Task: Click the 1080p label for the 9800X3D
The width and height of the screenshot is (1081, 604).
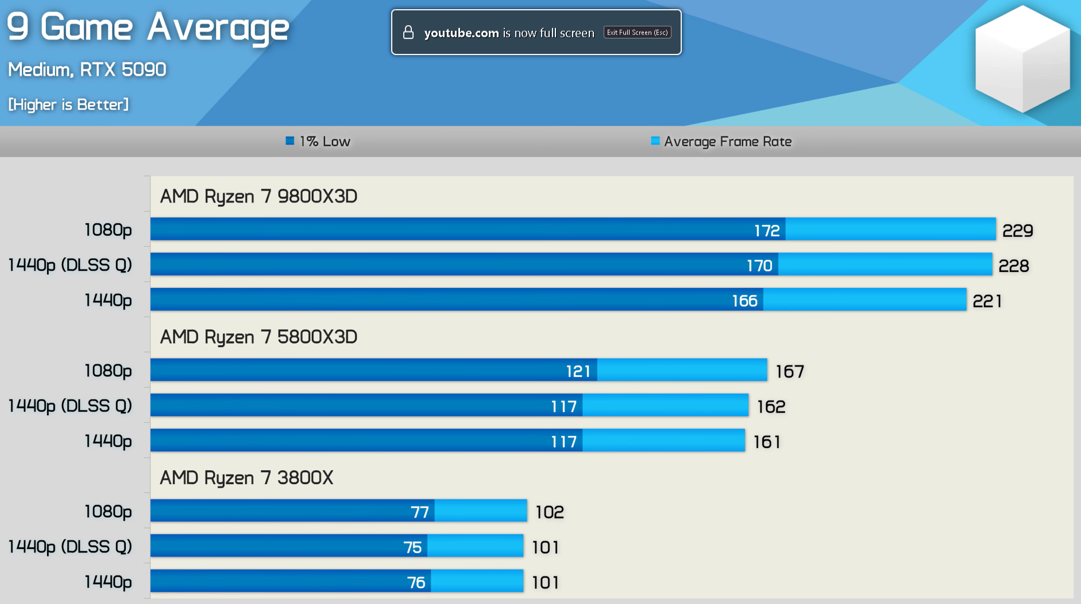Action: (108, 230)
